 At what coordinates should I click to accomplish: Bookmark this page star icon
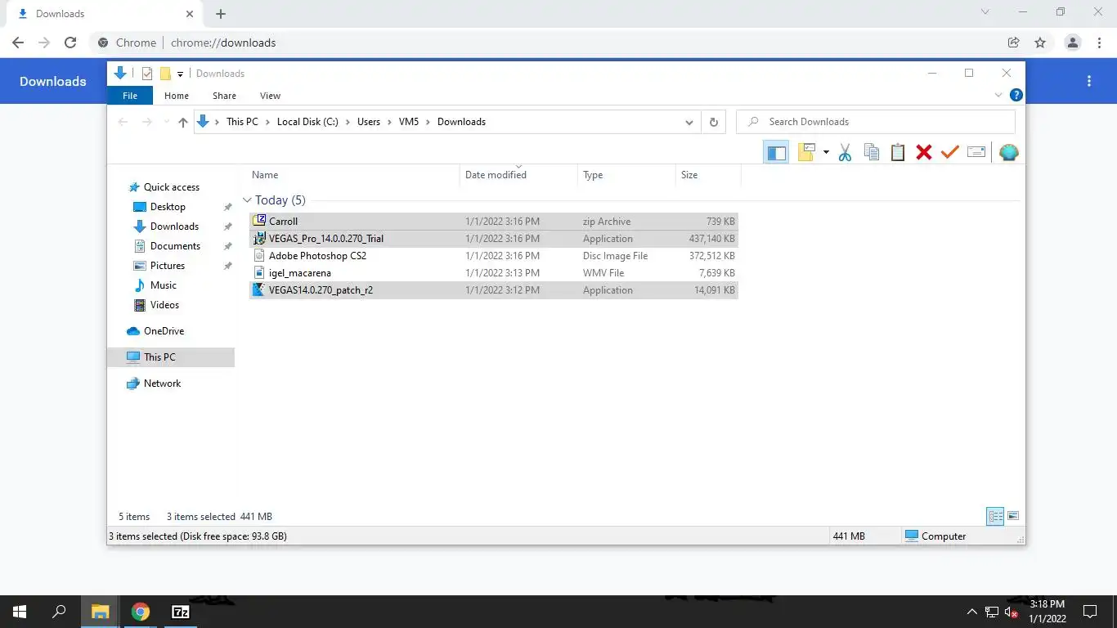(1040, 43)
